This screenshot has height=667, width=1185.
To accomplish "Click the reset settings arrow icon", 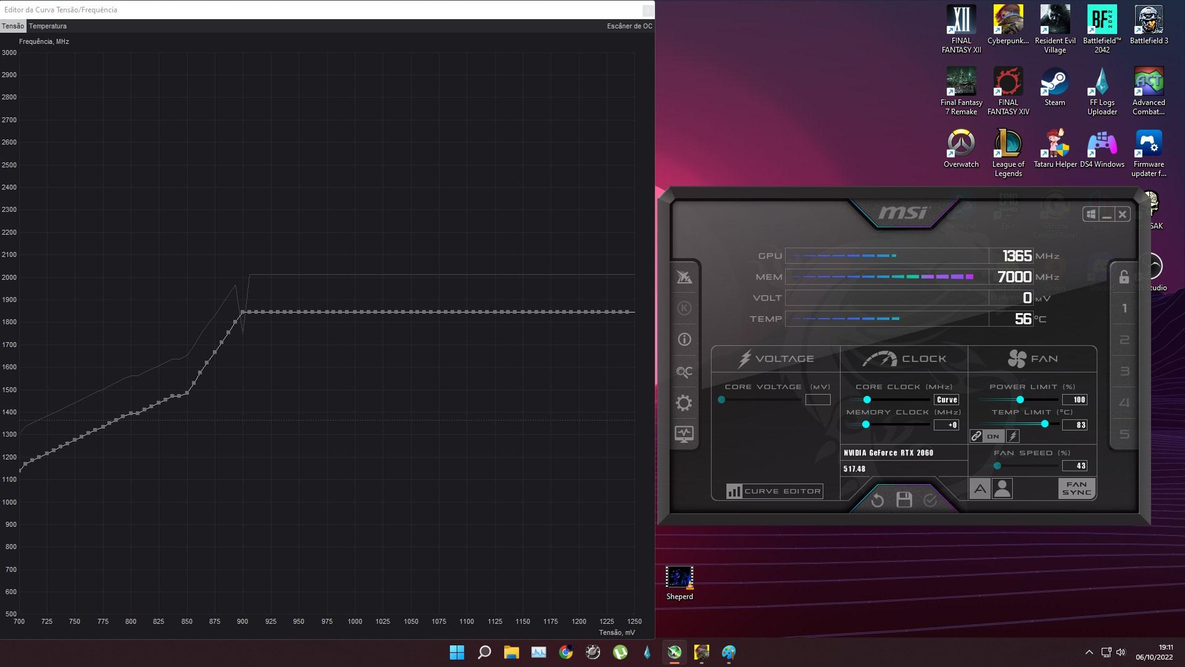I will 878,500.
